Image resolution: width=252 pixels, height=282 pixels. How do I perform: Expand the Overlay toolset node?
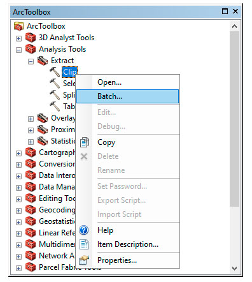pyautogui.click(x=31, y=119)
